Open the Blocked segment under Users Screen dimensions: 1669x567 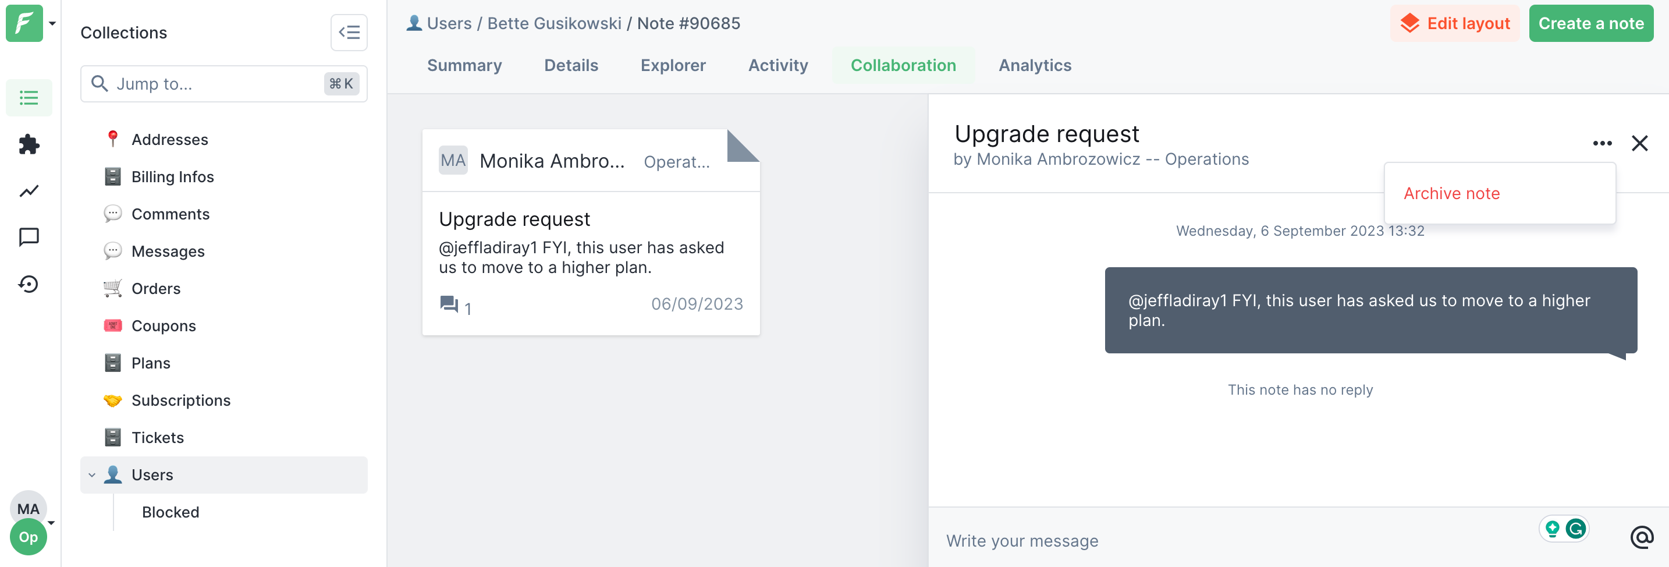[171, 512]
